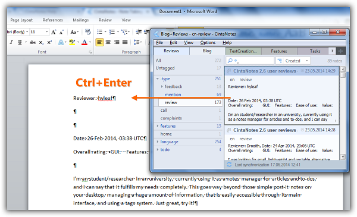Select the bullets list icon
357x217 pixels.
pos(100,32)
